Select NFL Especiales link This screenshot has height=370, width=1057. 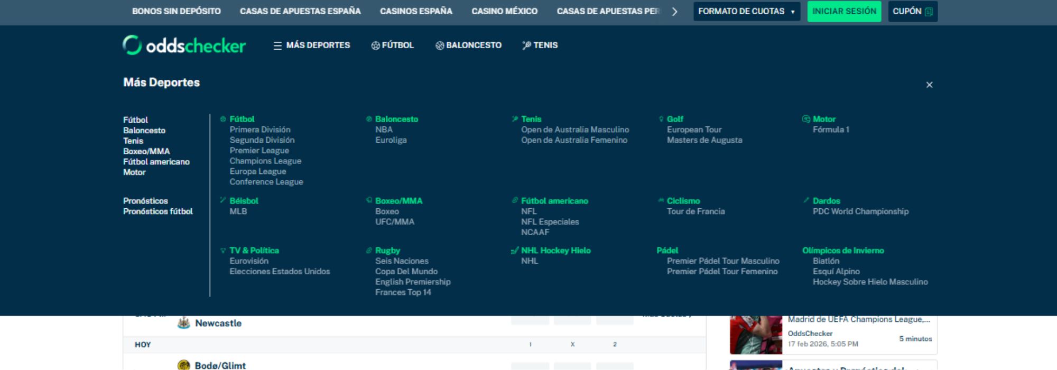pyautogui.click(x=550, y=222)
